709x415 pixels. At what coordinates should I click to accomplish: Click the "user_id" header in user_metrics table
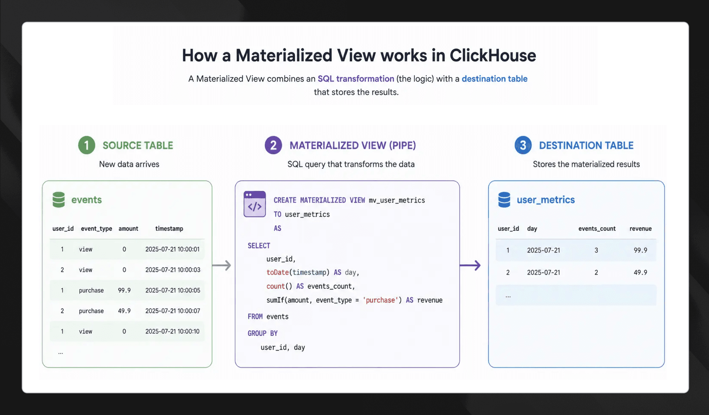pyautogui.click(x=508, y=229)
